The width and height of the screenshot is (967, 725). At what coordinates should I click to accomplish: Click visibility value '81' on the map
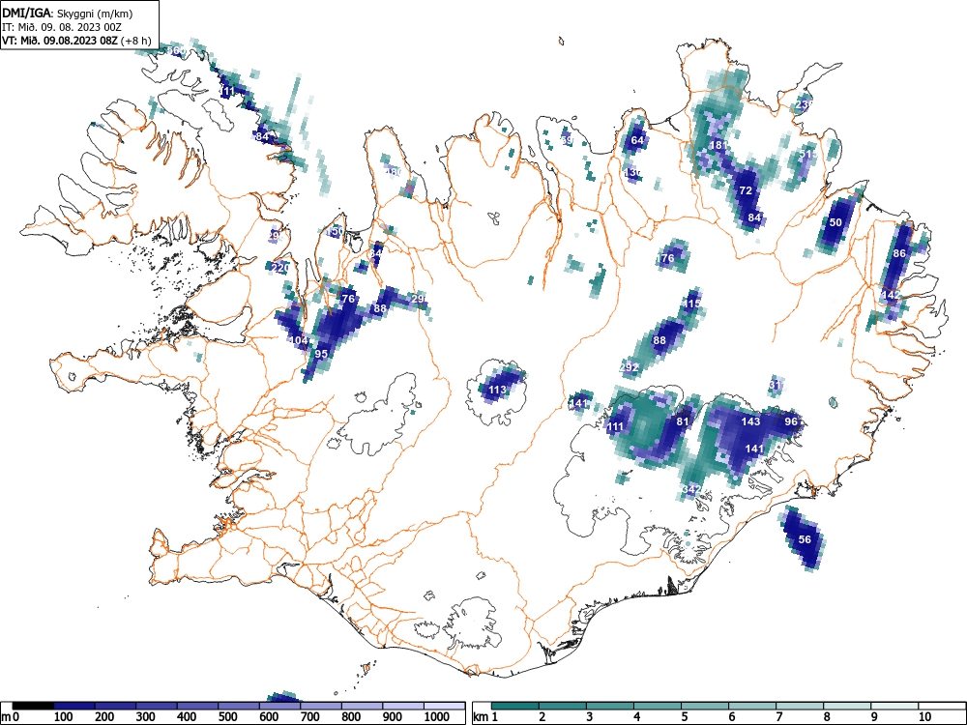click(x=682, y=421)
